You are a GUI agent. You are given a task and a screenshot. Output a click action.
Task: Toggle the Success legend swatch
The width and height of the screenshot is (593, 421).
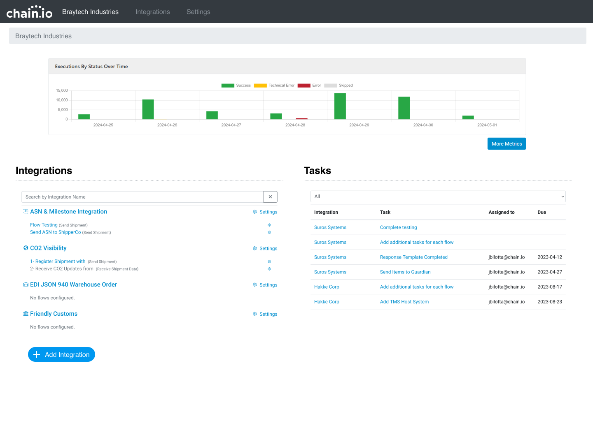[228, 86]
